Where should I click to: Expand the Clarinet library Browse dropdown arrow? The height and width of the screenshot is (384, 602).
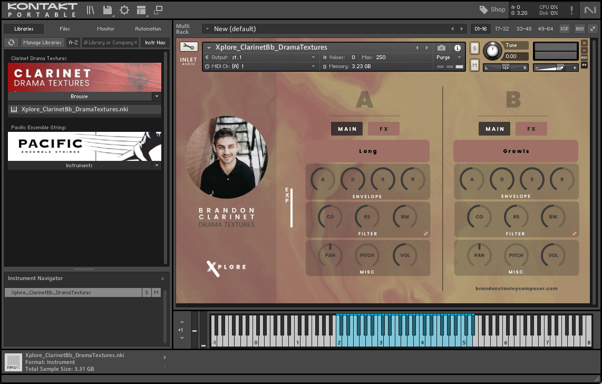[x=156, y=97]
